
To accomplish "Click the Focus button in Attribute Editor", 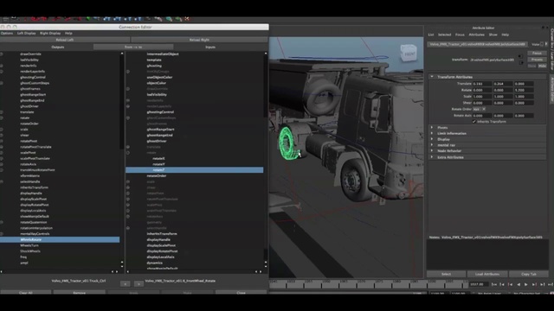I will coord(537,54).
